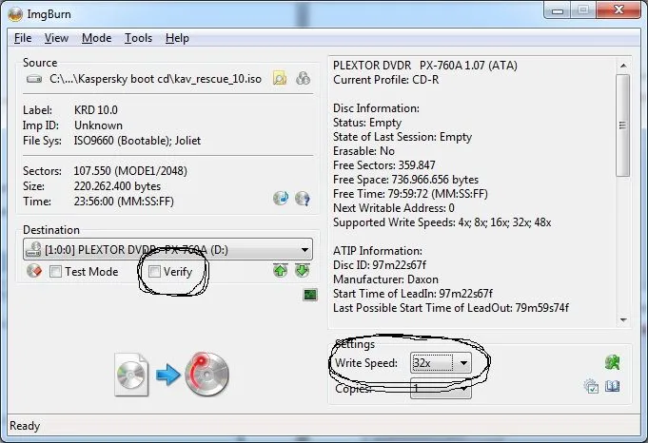Click the create CUE file icon

coord(303,78)
